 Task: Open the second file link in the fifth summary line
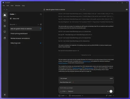(89, 68)
